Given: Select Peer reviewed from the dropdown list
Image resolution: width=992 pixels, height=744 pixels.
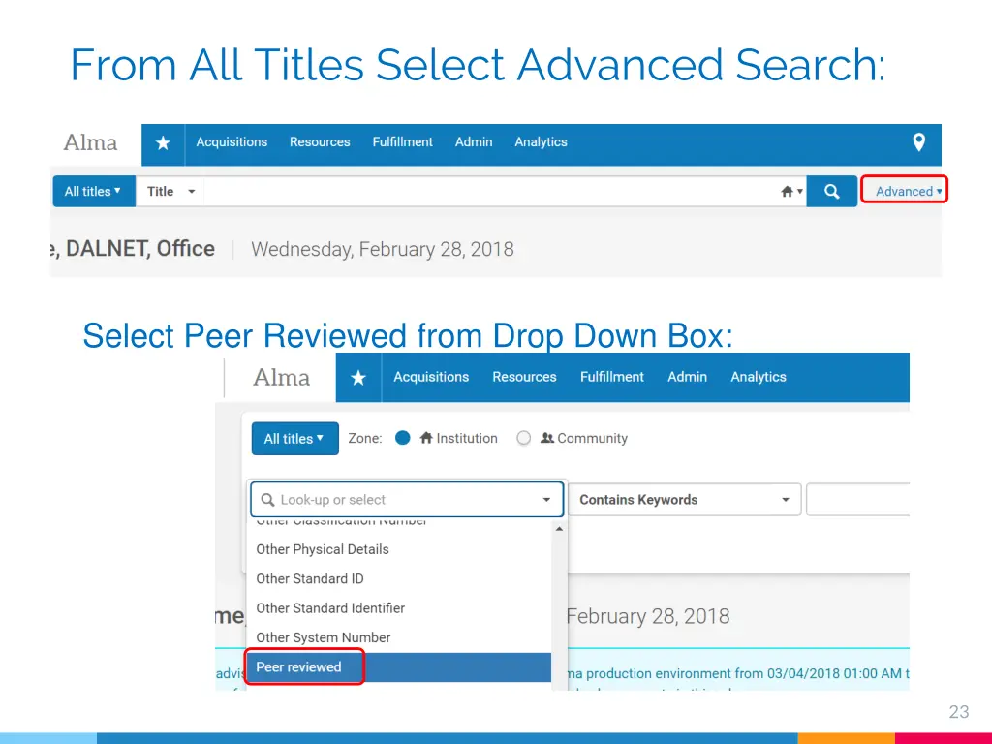Looking at the screenshot, I should point(398,666).
